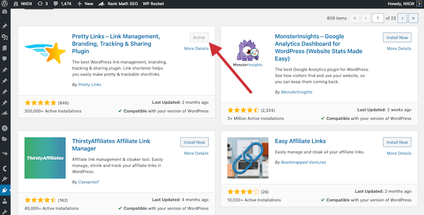
Task: Open More Details for ThirstyAffiliates
Action: point(196,153)
